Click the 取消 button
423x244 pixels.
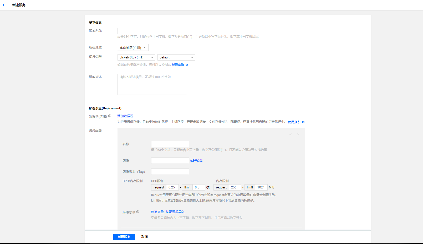pos(145,237)
